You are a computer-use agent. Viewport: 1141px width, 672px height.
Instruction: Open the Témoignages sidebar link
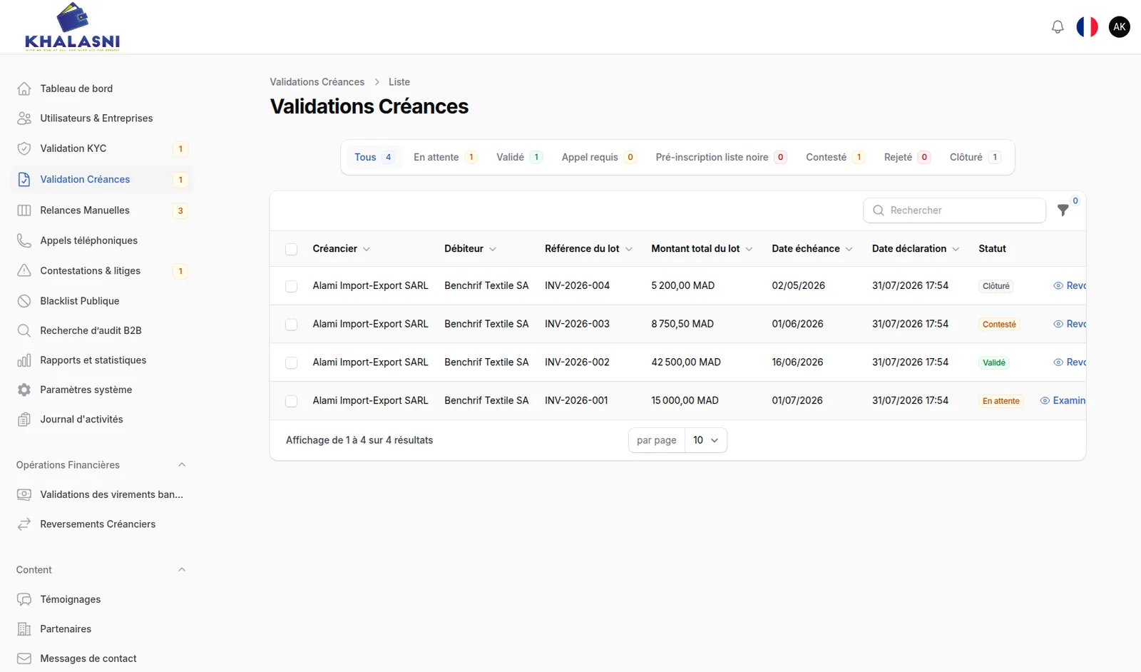102,599
